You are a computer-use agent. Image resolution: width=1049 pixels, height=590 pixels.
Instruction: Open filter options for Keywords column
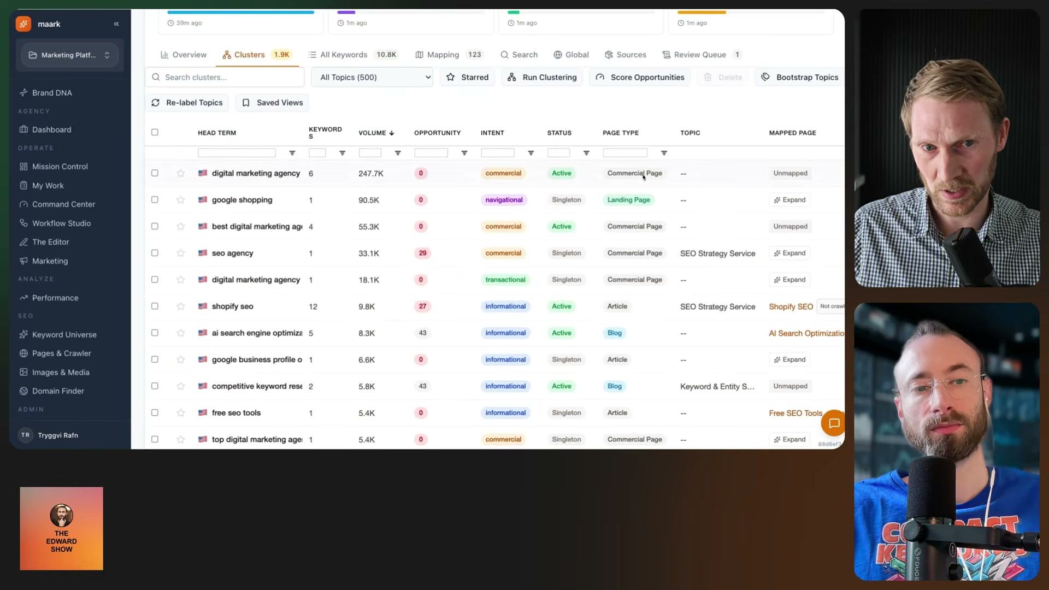tap(343, 153)
